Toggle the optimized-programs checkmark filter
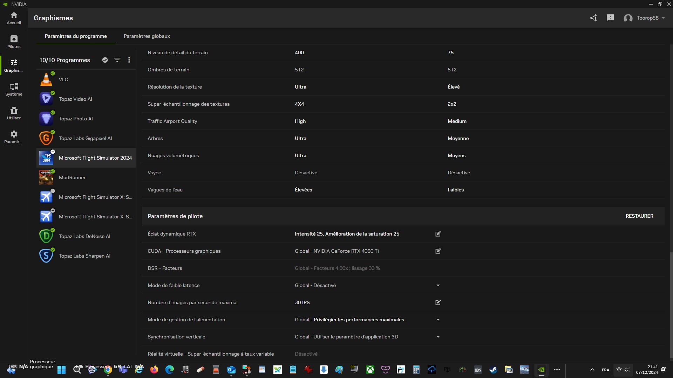Viewport: 673px width, 378px height. pos(105,60)
